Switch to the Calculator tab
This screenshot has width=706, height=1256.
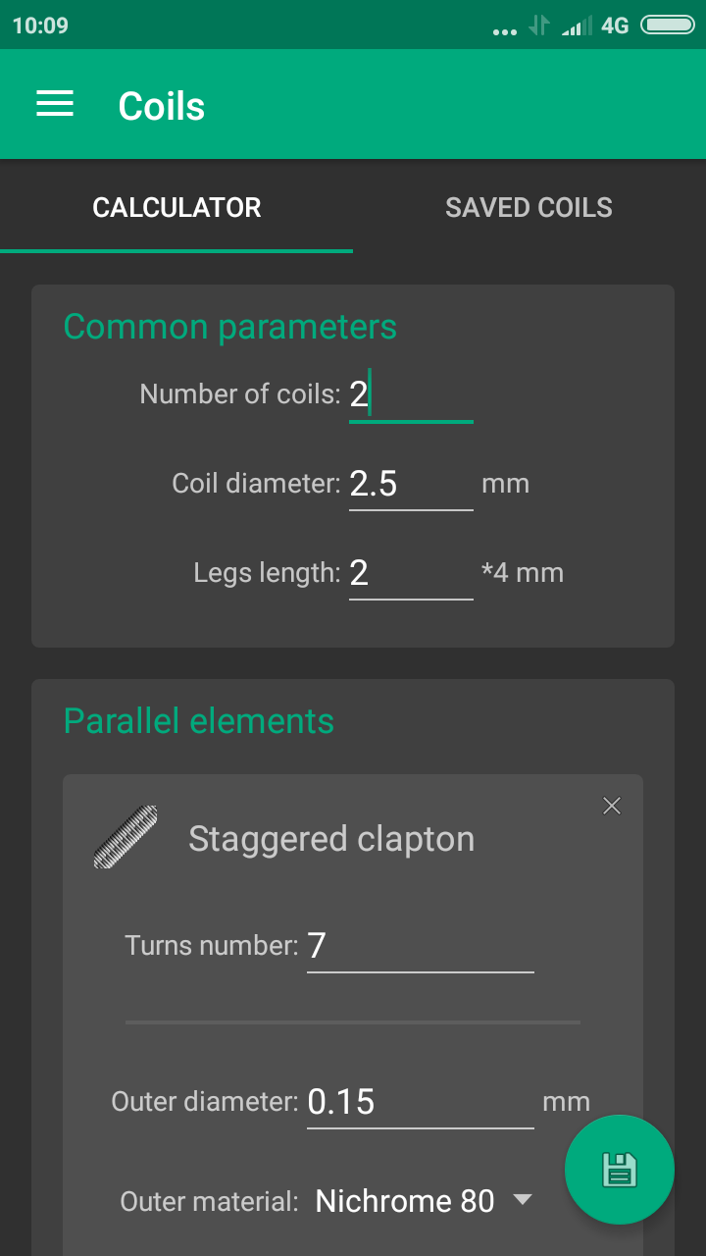(x=176, y=207)
